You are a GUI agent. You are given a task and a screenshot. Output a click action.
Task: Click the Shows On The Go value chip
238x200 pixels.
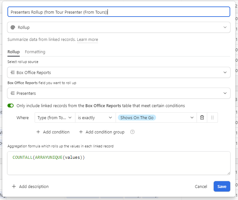[137, 118]
